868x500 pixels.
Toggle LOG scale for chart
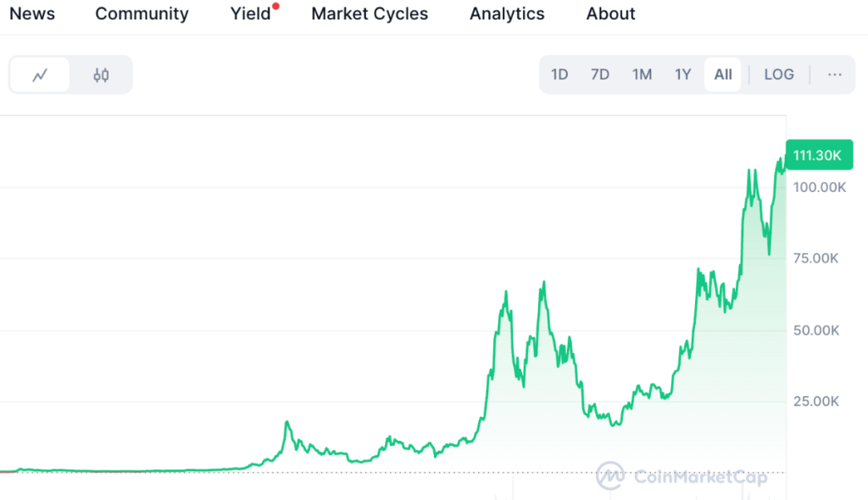(x=779, y=74)
